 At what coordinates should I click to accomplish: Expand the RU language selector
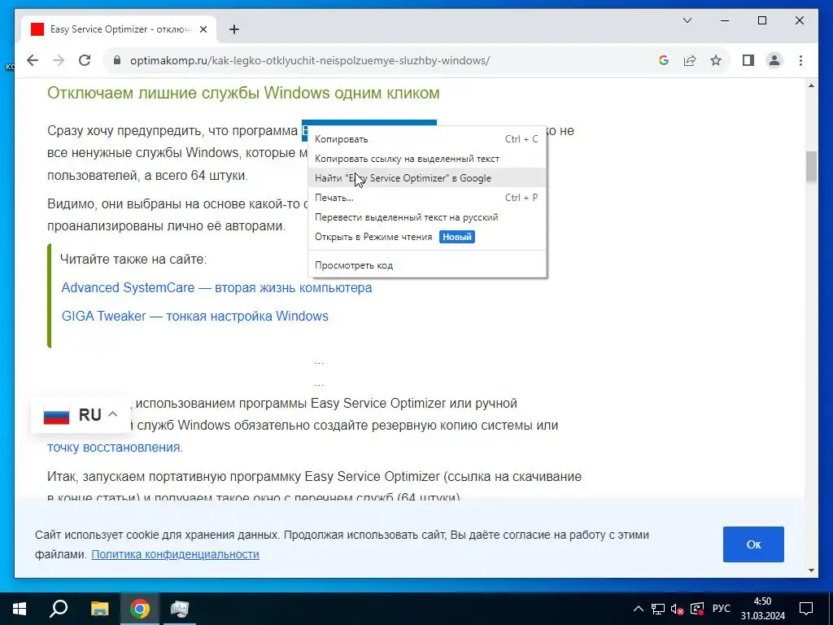[81, 414]
